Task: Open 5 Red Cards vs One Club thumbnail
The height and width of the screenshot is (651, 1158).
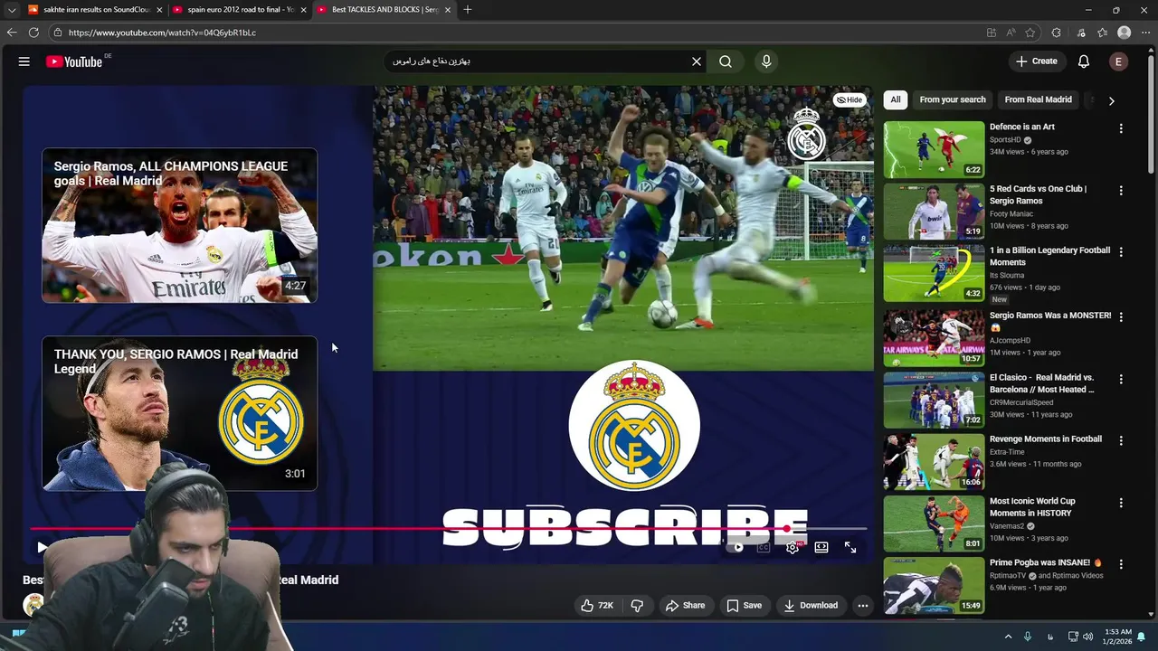Action: coord(934,212)
